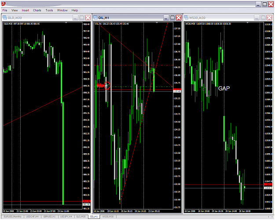
Task: Switch to the GLD,M30 chart tab
Action: (x=81, y=216)
